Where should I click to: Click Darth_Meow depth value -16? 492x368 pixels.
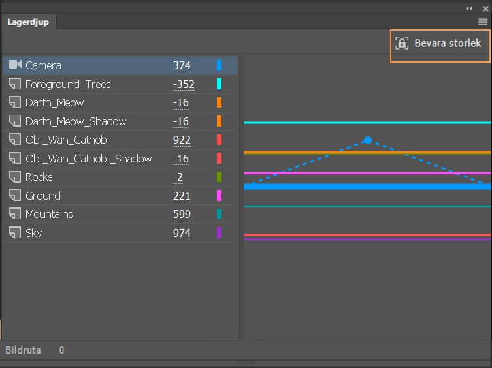pos(181,103)
